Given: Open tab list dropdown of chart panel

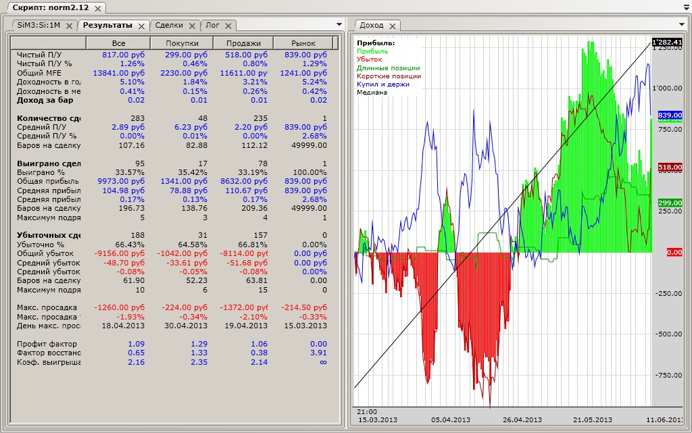Looking at the screenshot, I should pyautogui.click(x=685, y=25).
